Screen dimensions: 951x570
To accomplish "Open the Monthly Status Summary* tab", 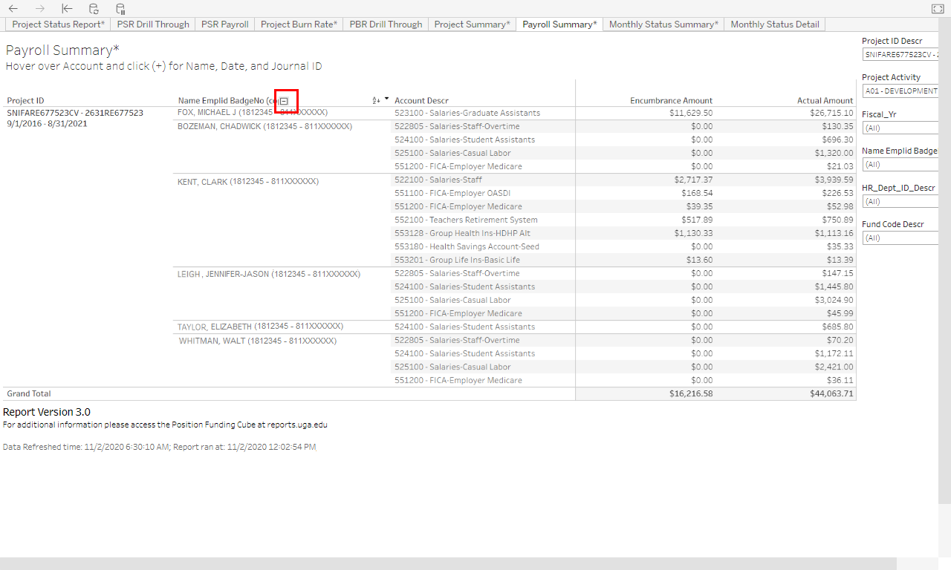I will pos(663,24).
